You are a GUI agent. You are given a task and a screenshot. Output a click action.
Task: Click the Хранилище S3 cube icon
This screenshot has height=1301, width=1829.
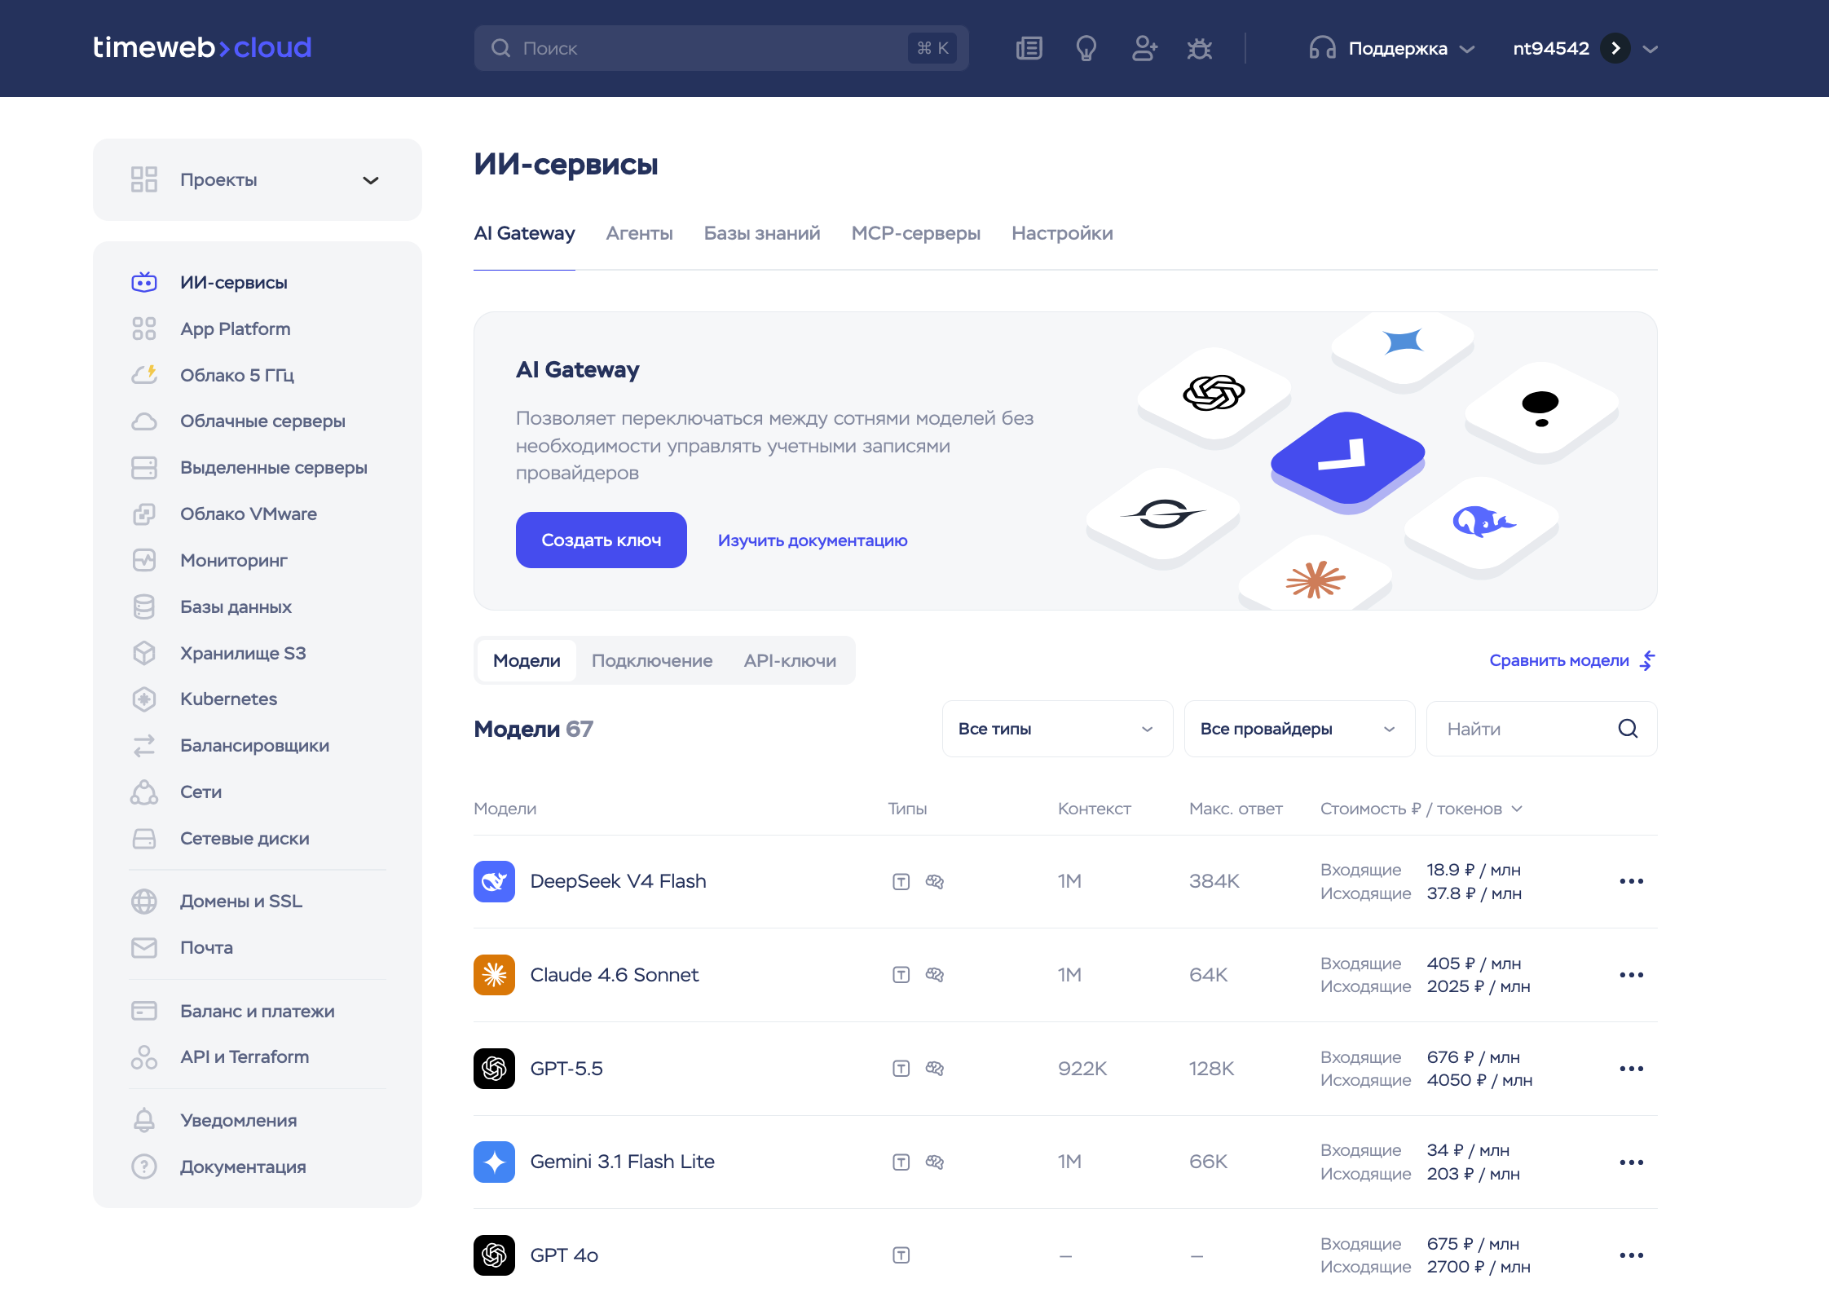144,653
